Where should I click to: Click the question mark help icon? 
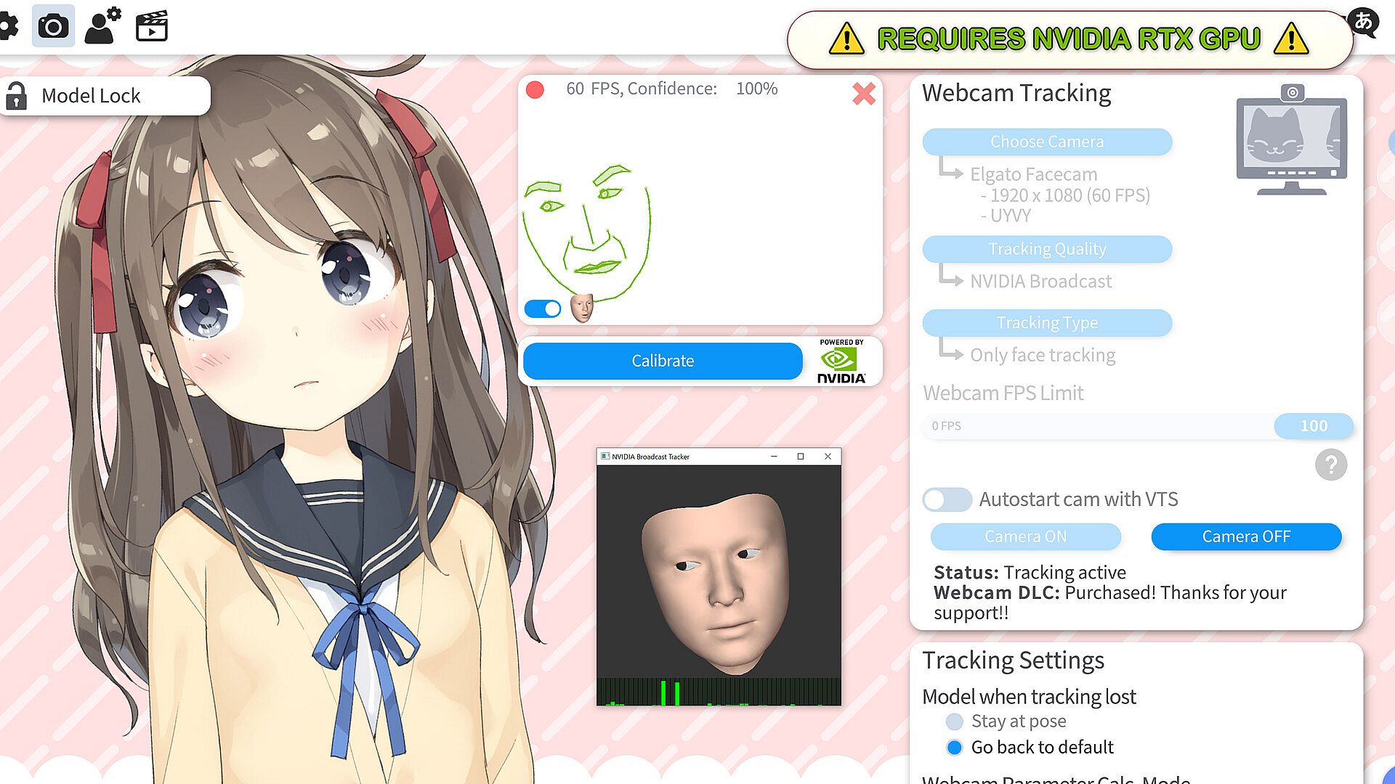coord(1330,465)
